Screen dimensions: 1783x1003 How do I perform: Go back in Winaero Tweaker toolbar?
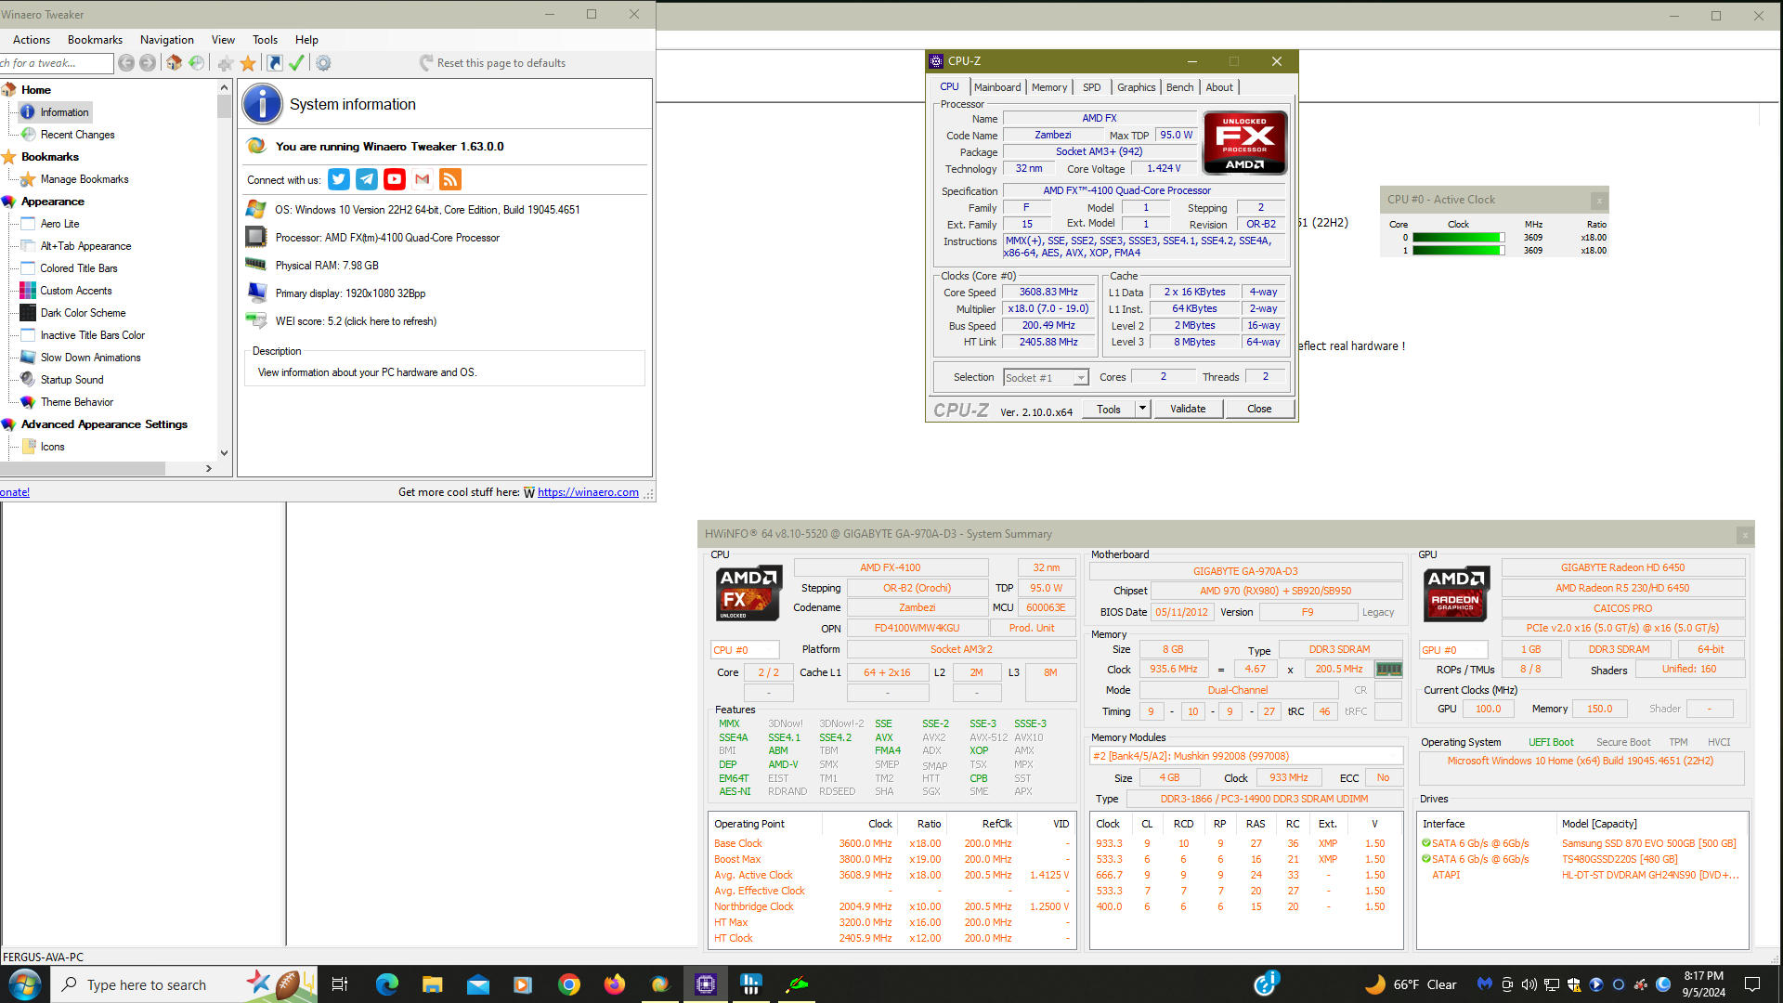point(126,63)
